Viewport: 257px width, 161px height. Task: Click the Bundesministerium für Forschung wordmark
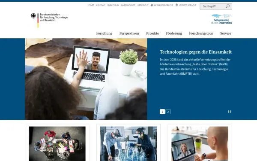[54, 17]
